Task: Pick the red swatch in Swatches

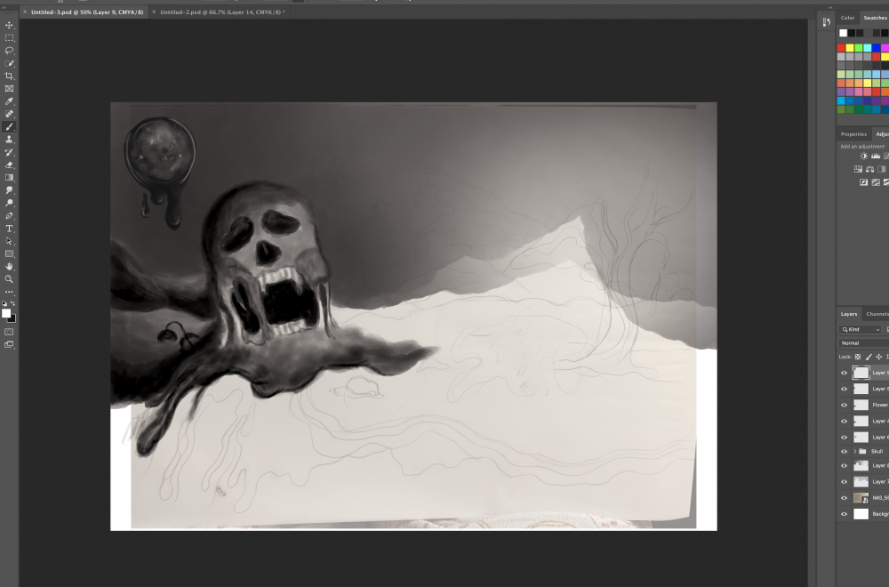Action: 842,48
